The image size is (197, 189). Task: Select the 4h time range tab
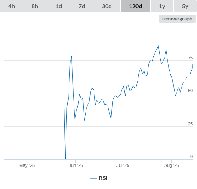(x=12, y=6)
